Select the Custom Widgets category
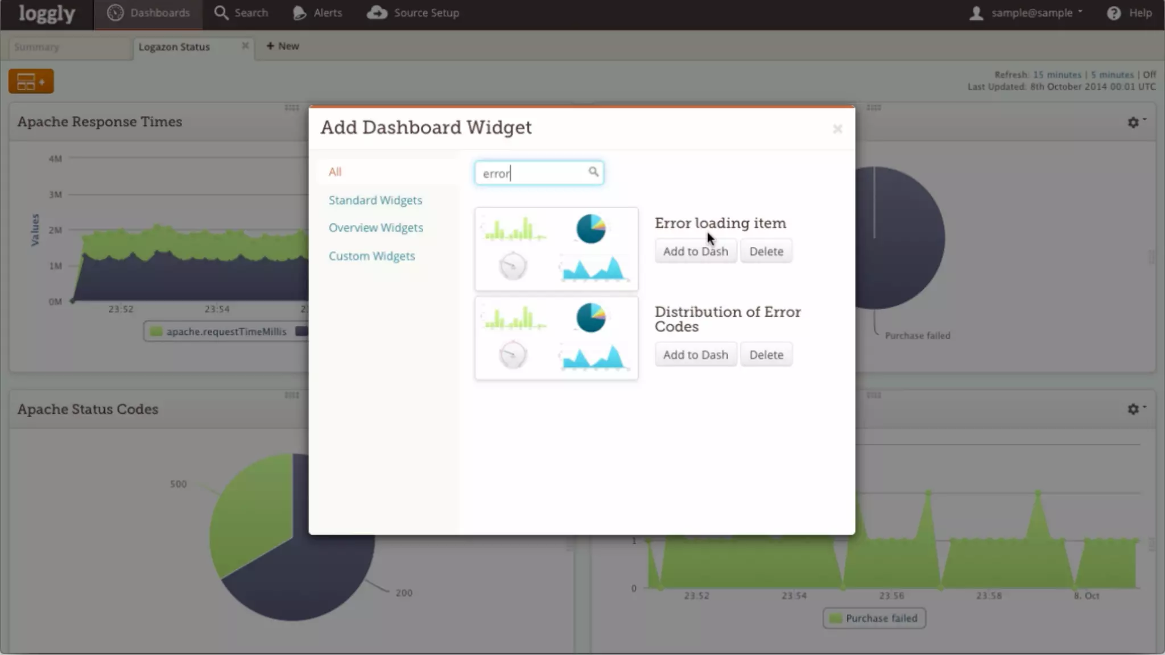The width and height of the screenshot is (1165, 655). tap(371, 256)
